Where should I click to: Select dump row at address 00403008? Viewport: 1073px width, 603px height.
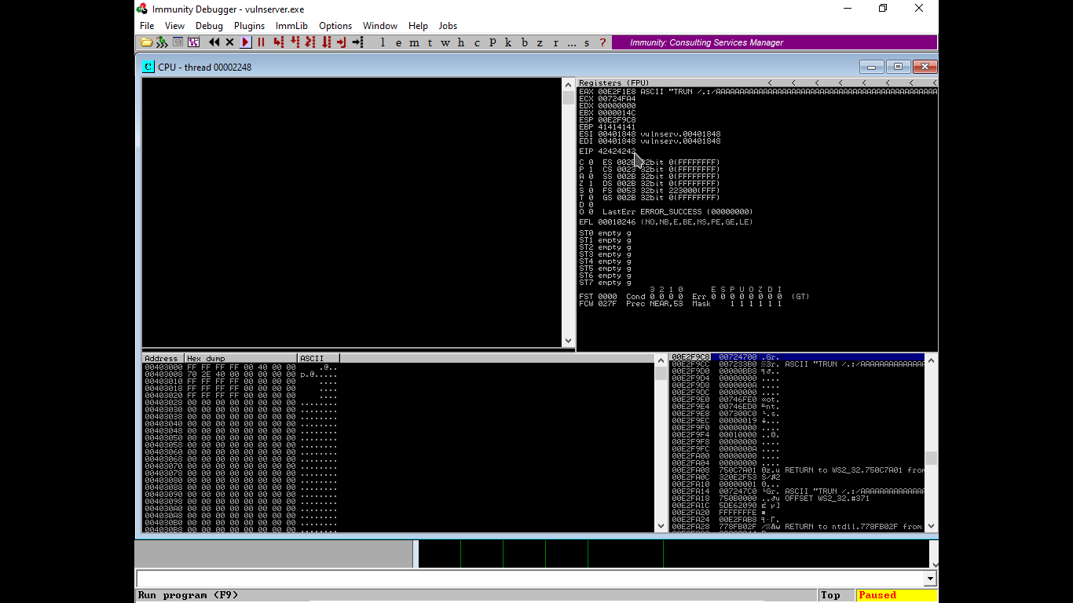(240, 375)
